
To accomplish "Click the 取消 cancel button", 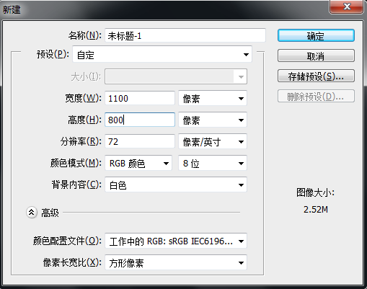I will [316, 56].
